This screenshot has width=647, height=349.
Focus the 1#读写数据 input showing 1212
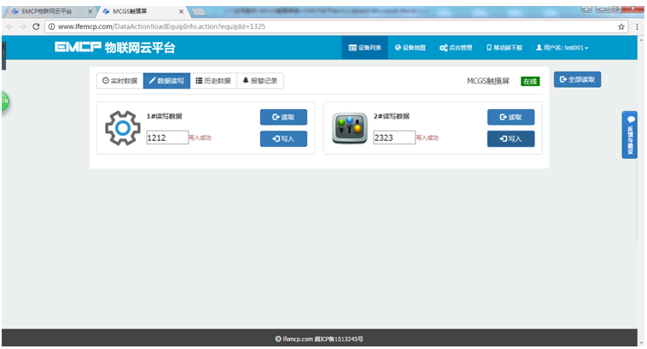point(167,137)
